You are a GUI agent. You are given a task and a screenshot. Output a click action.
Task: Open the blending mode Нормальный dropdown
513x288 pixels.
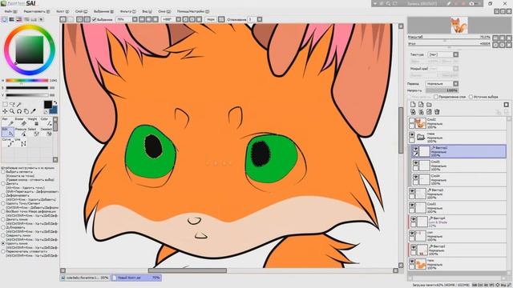tap(456, 83)
